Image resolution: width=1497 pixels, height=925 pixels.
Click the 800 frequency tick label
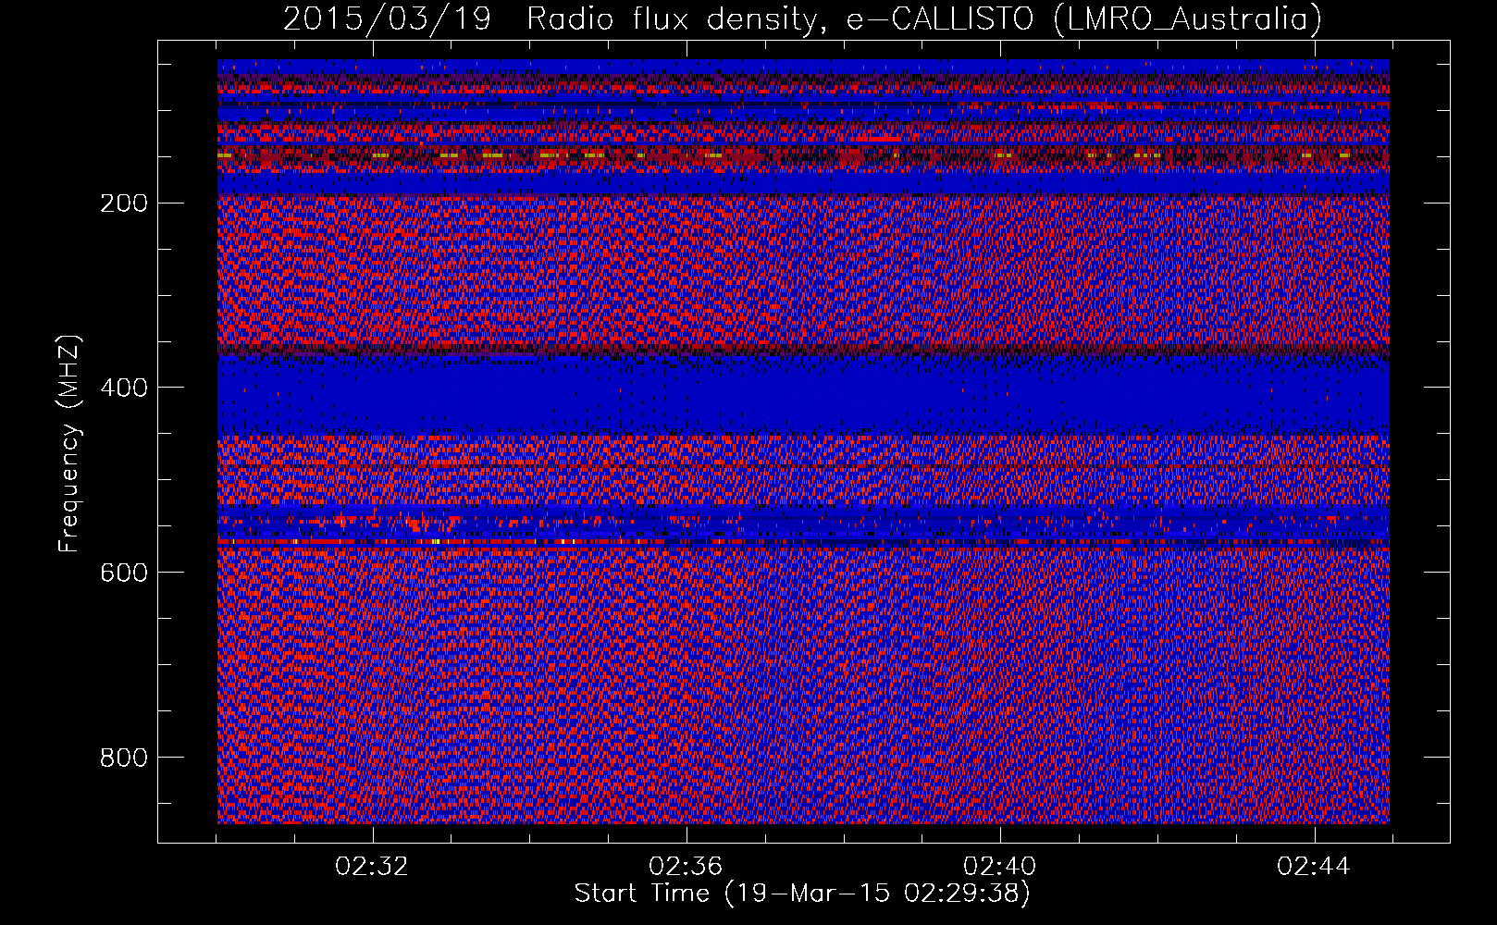click(123, 758)
